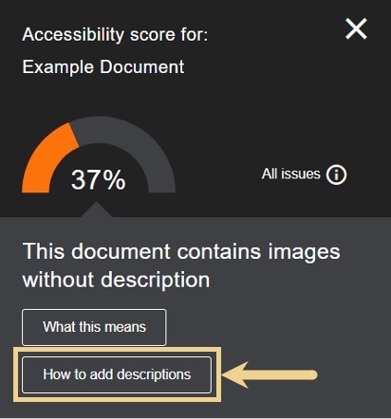The height and width of the screenshot is (419, 391).
Task: Select the 37% score value
Action: pyautogui.click(x=99, y=180)
